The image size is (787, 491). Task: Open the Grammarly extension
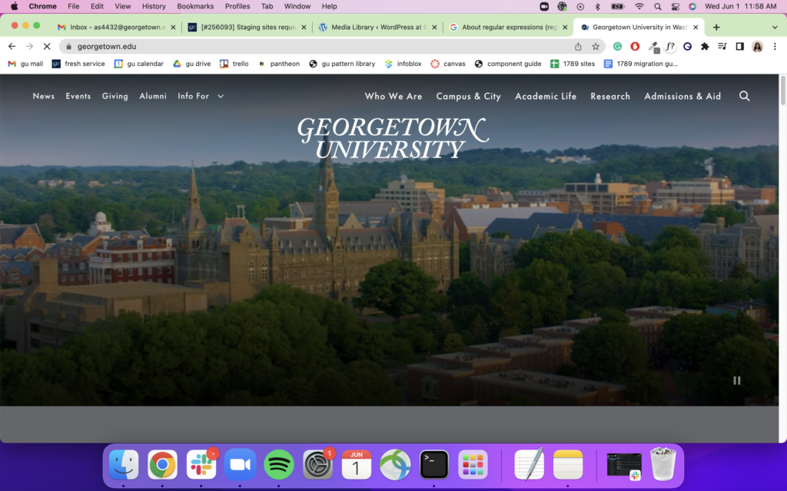pos(617,47)
